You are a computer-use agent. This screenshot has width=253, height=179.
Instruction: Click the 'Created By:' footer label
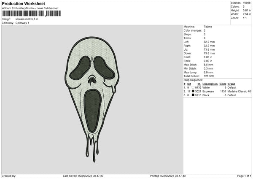pos(9,176)
